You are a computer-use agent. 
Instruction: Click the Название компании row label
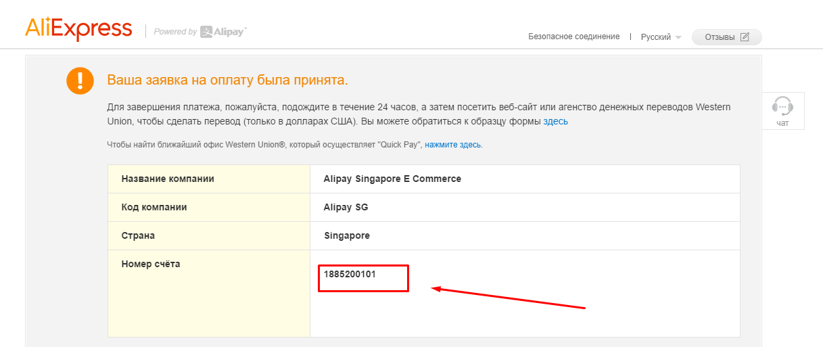[x=168, y=179]
